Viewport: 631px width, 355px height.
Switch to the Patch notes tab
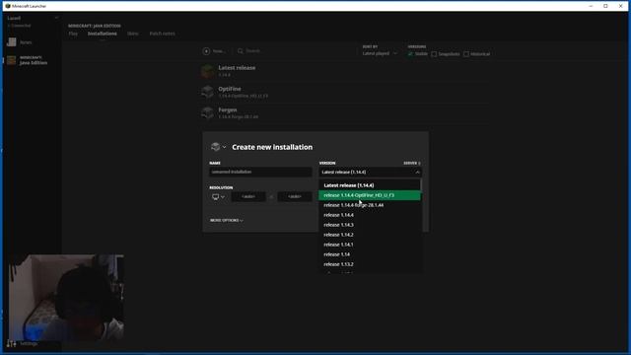click(162, 34)
